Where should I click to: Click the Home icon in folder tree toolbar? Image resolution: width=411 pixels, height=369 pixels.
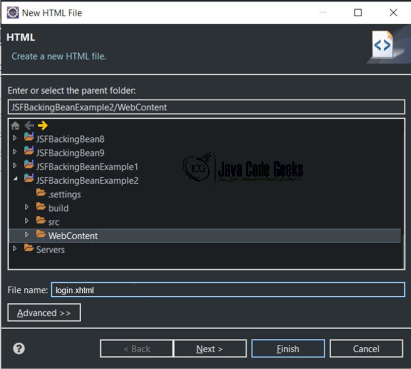point(16,126)
